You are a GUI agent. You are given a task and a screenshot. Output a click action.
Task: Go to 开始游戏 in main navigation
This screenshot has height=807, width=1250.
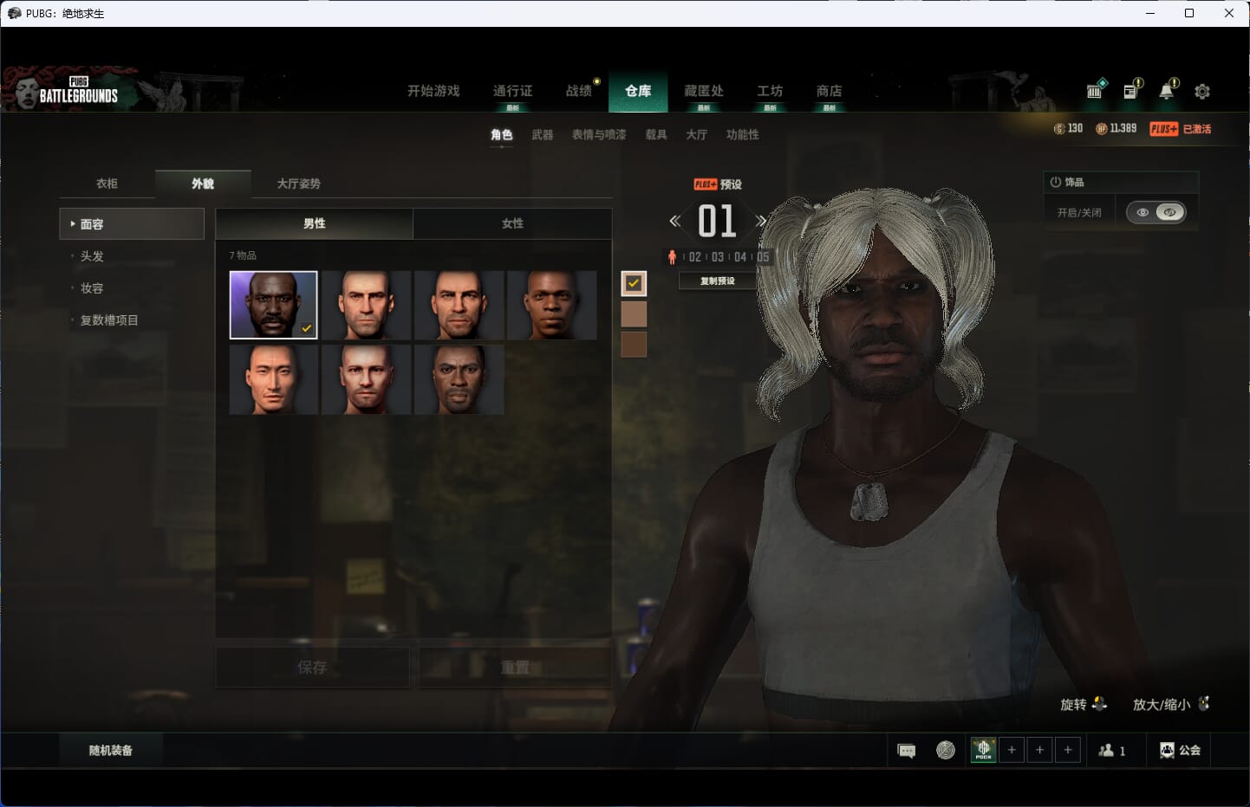click(433, 91)
